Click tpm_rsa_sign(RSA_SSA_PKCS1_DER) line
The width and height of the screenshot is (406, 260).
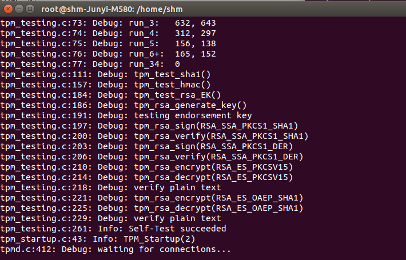point(146,146)
